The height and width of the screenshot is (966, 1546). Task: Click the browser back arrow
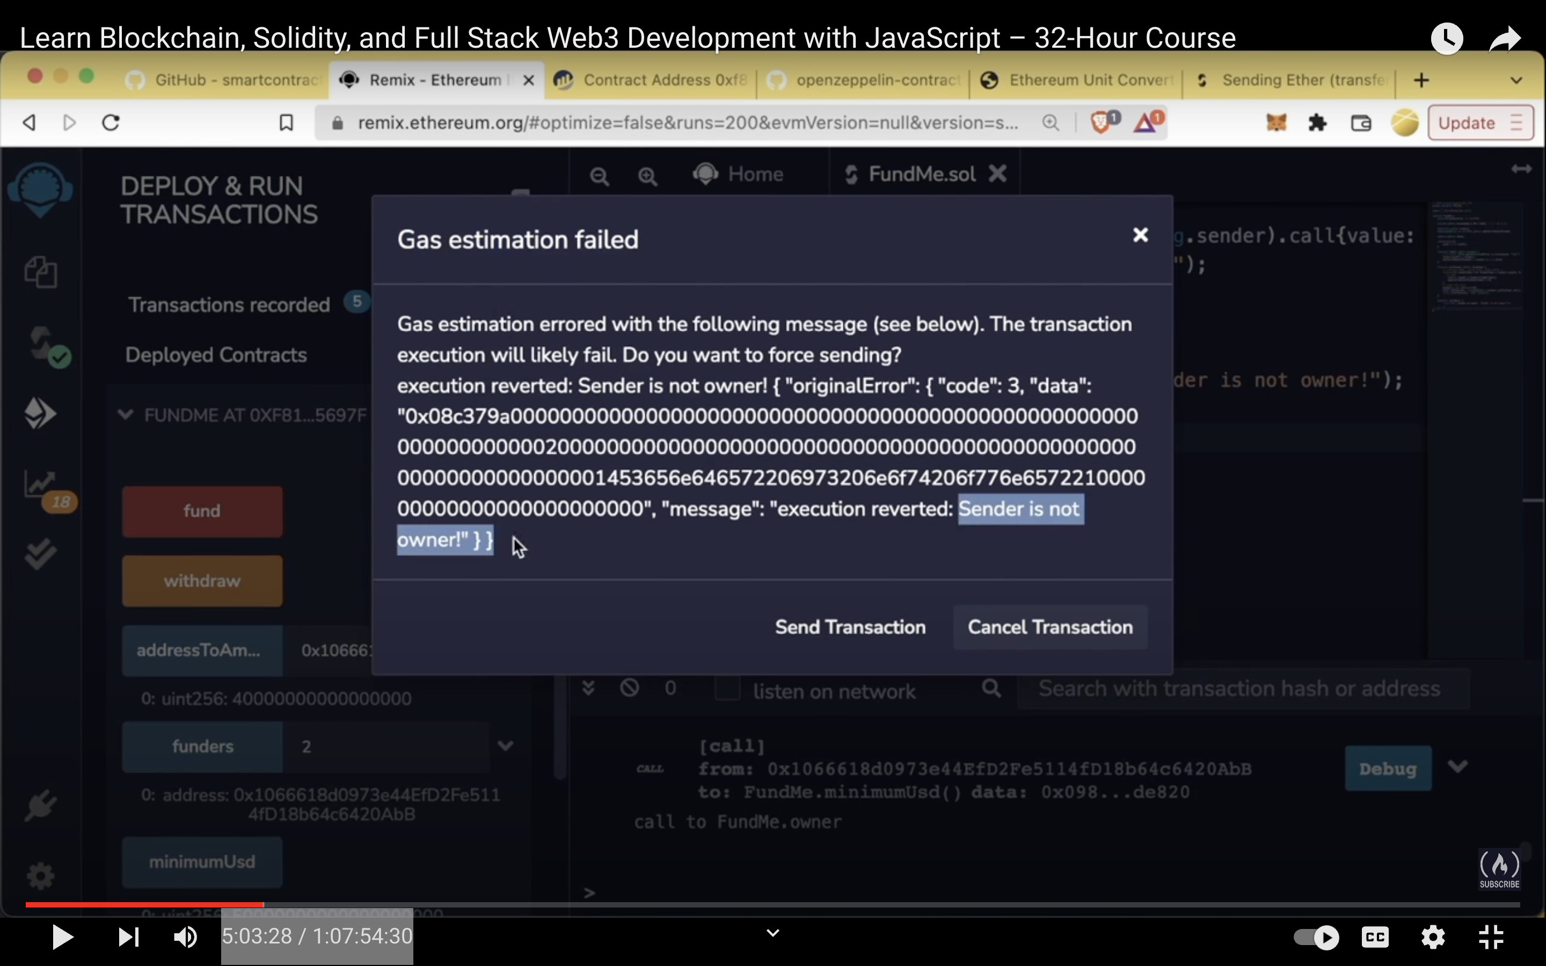click(29, 122)
